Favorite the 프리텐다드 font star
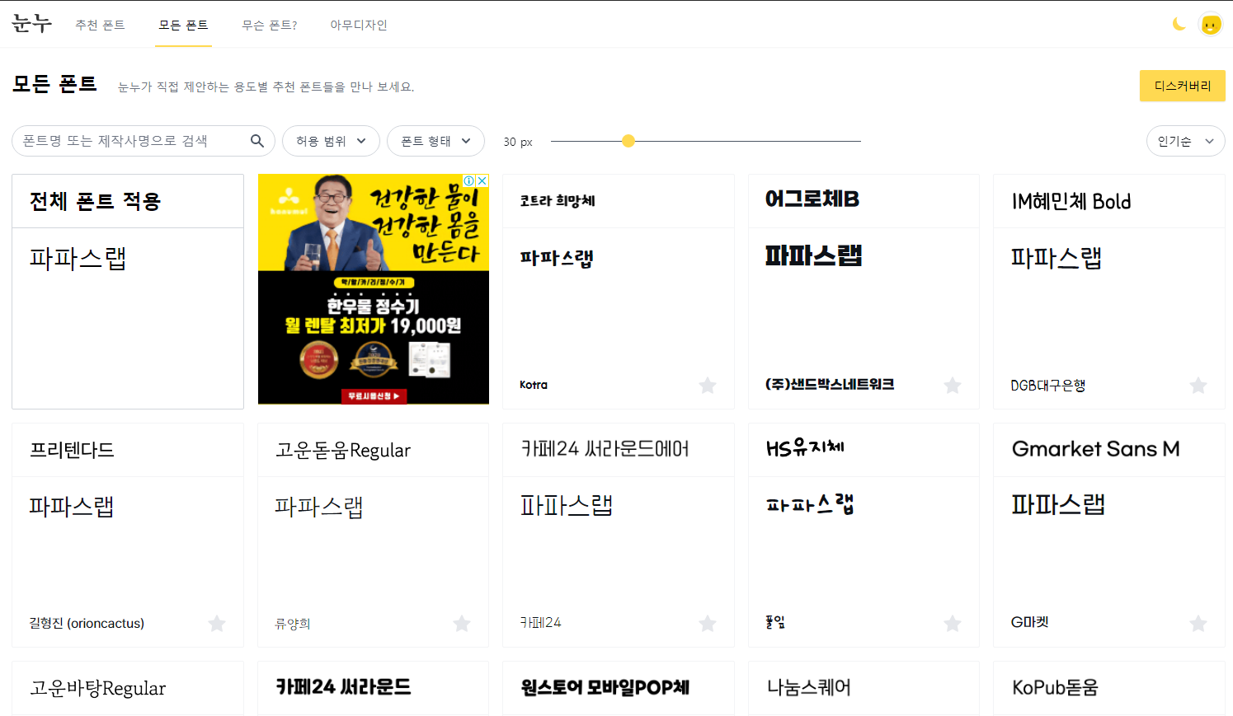The width and height of the screenshot is (1233, 716). click(x=217, y=624)
